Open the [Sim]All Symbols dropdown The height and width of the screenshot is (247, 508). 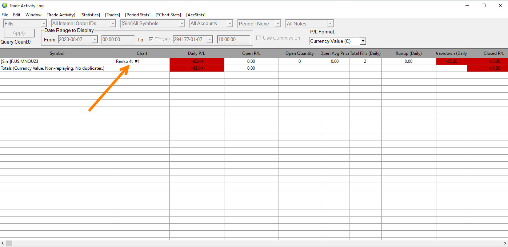pyautogui.click(x=153, y=24)
